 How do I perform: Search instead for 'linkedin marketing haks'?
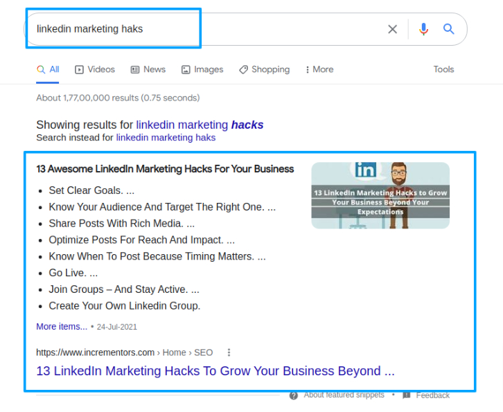click(166, 138)
